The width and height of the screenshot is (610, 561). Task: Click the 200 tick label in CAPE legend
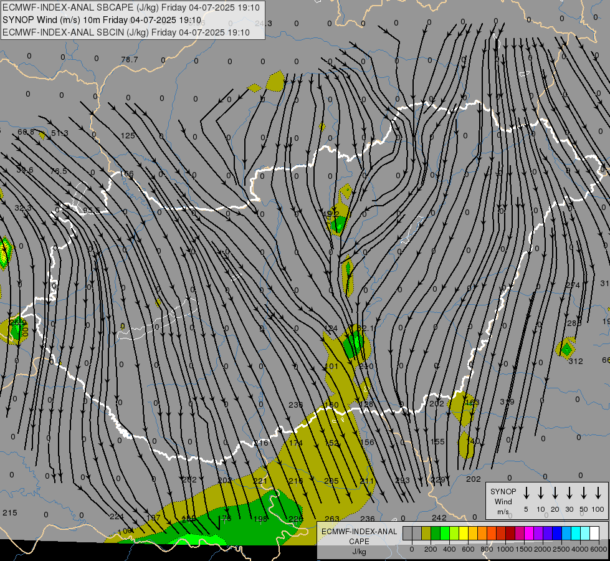click(431, 549)
